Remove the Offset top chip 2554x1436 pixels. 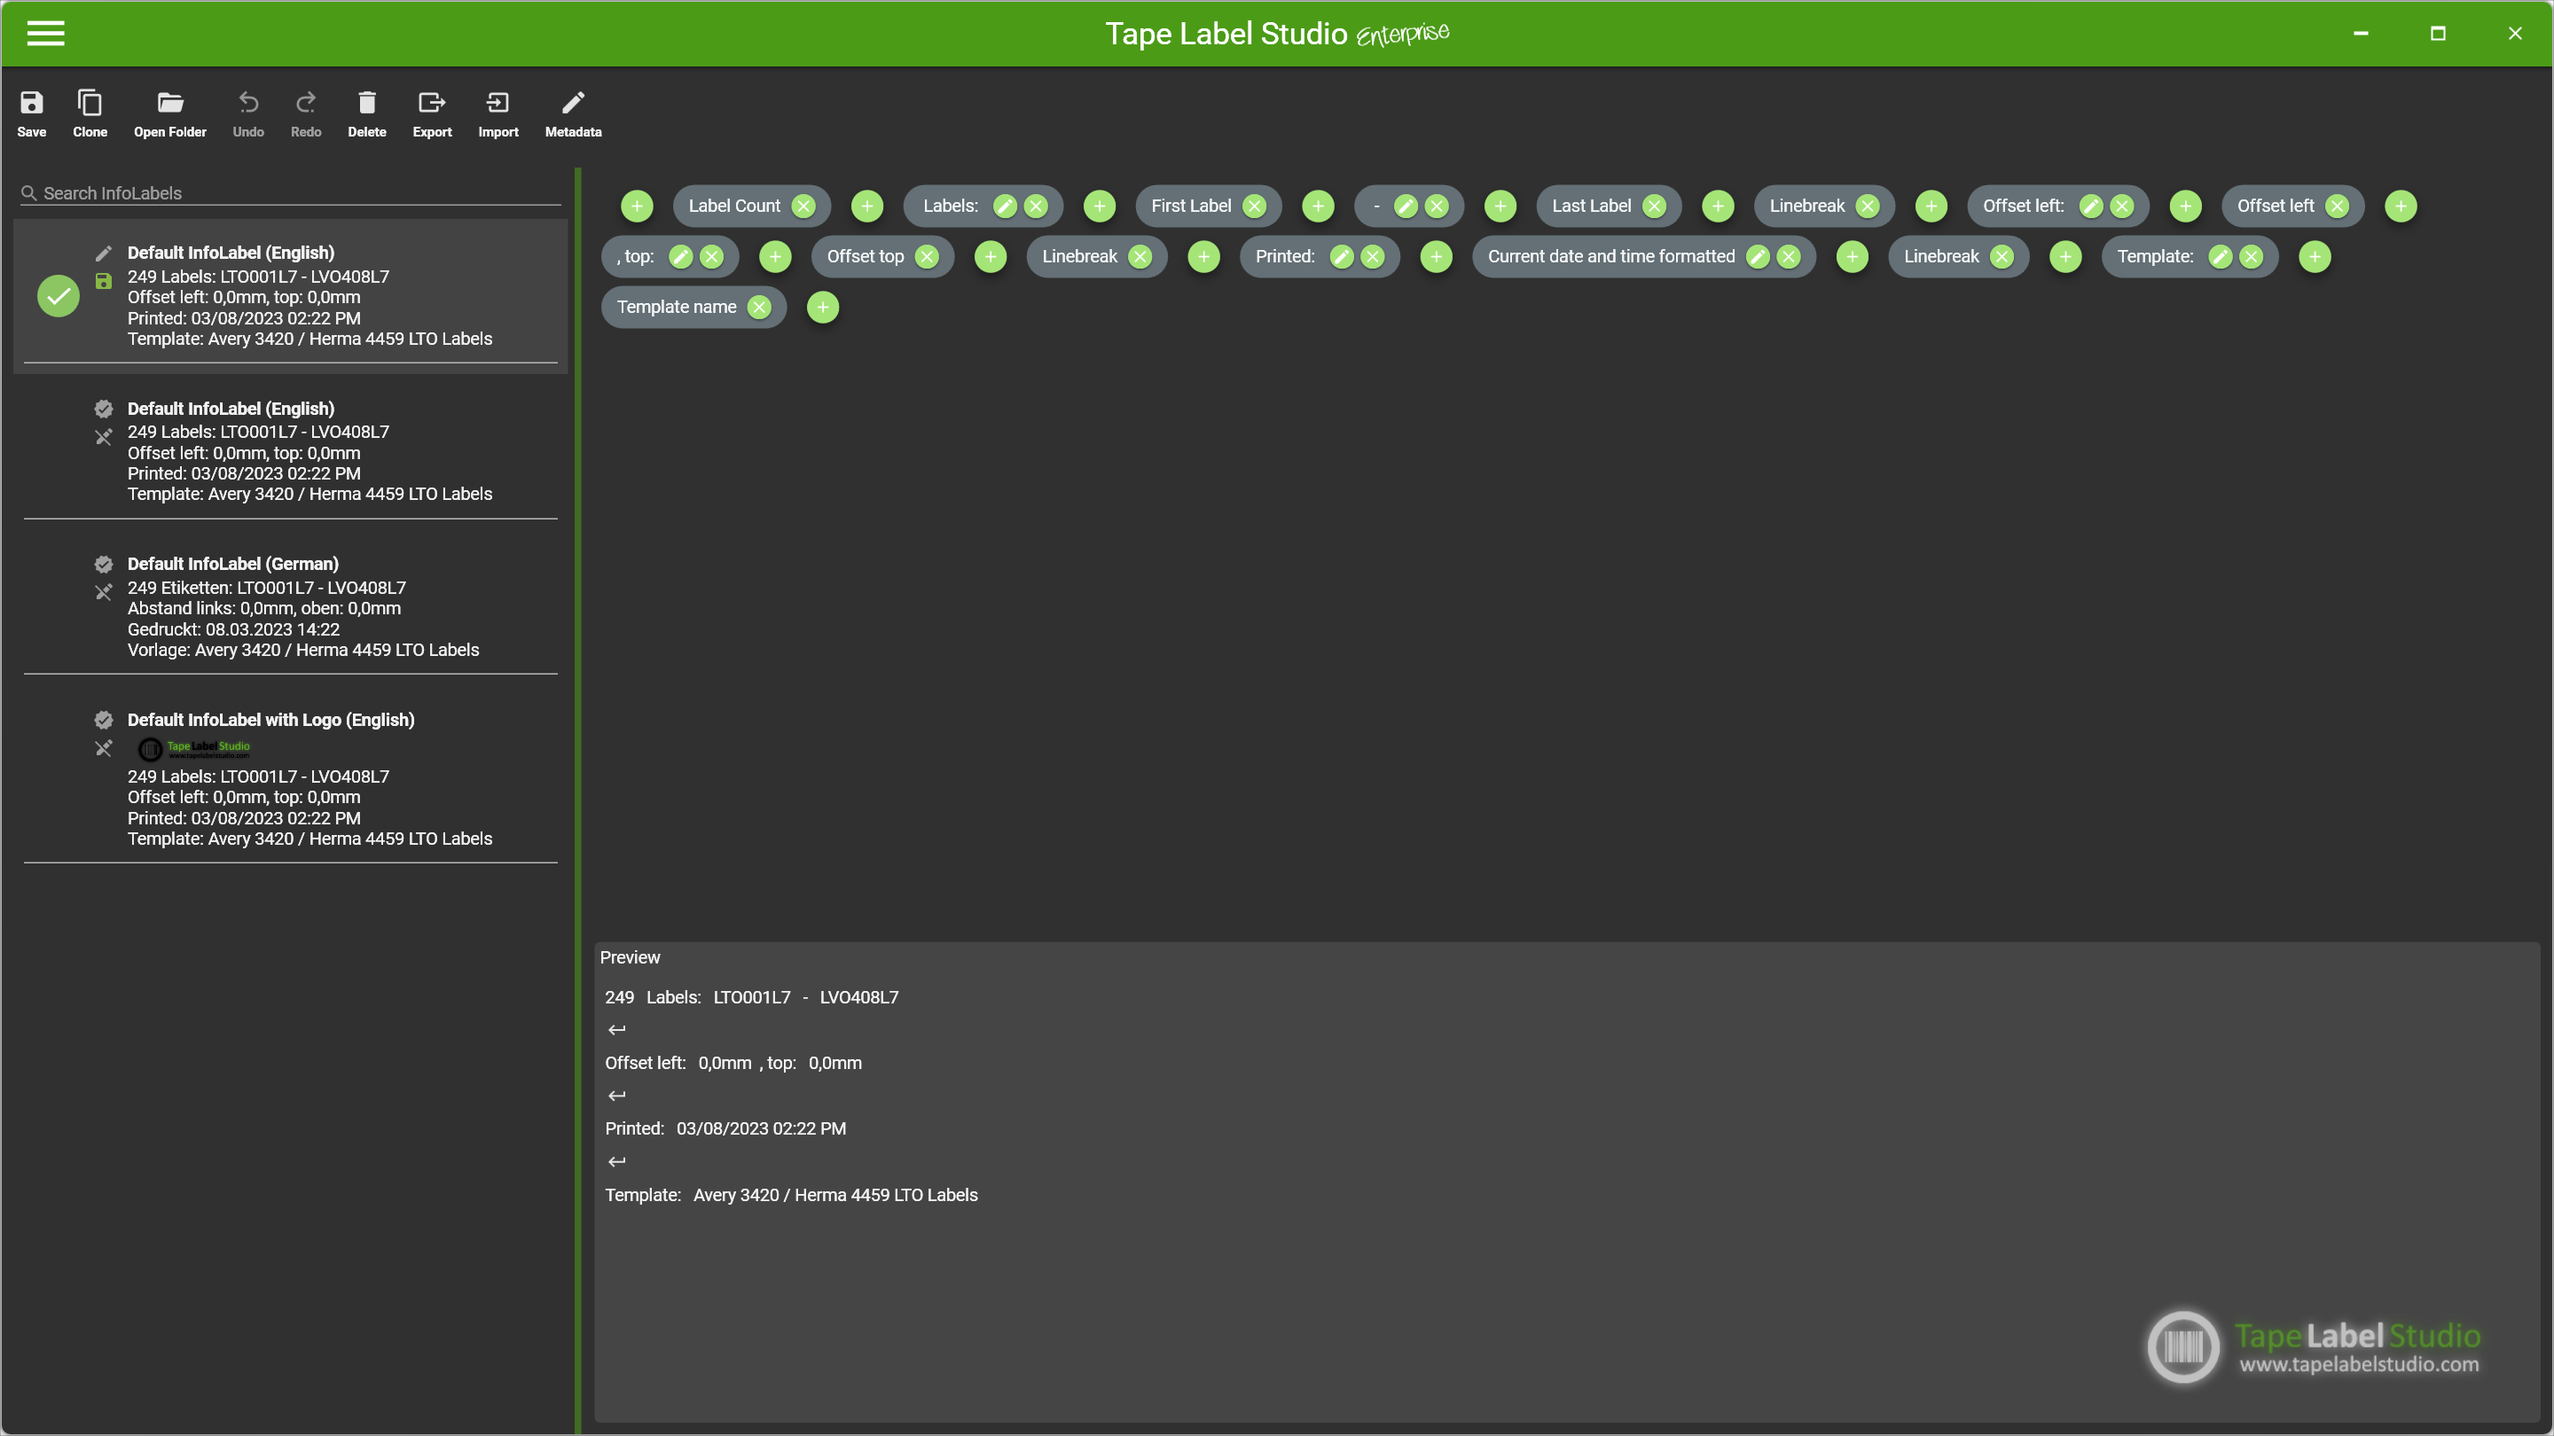927,257
